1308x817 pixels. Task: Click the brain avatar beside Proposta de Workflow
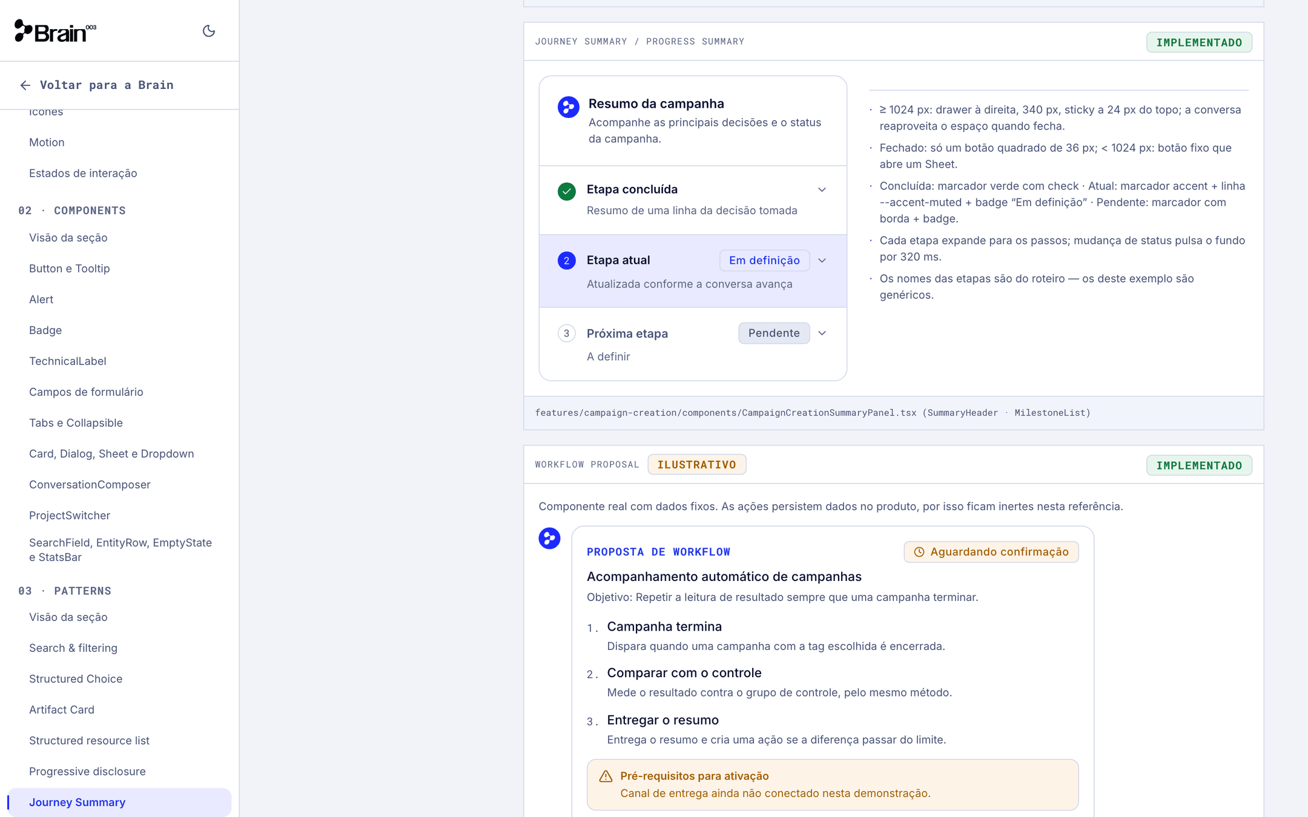pyautogui.click(x=549, y=538)
